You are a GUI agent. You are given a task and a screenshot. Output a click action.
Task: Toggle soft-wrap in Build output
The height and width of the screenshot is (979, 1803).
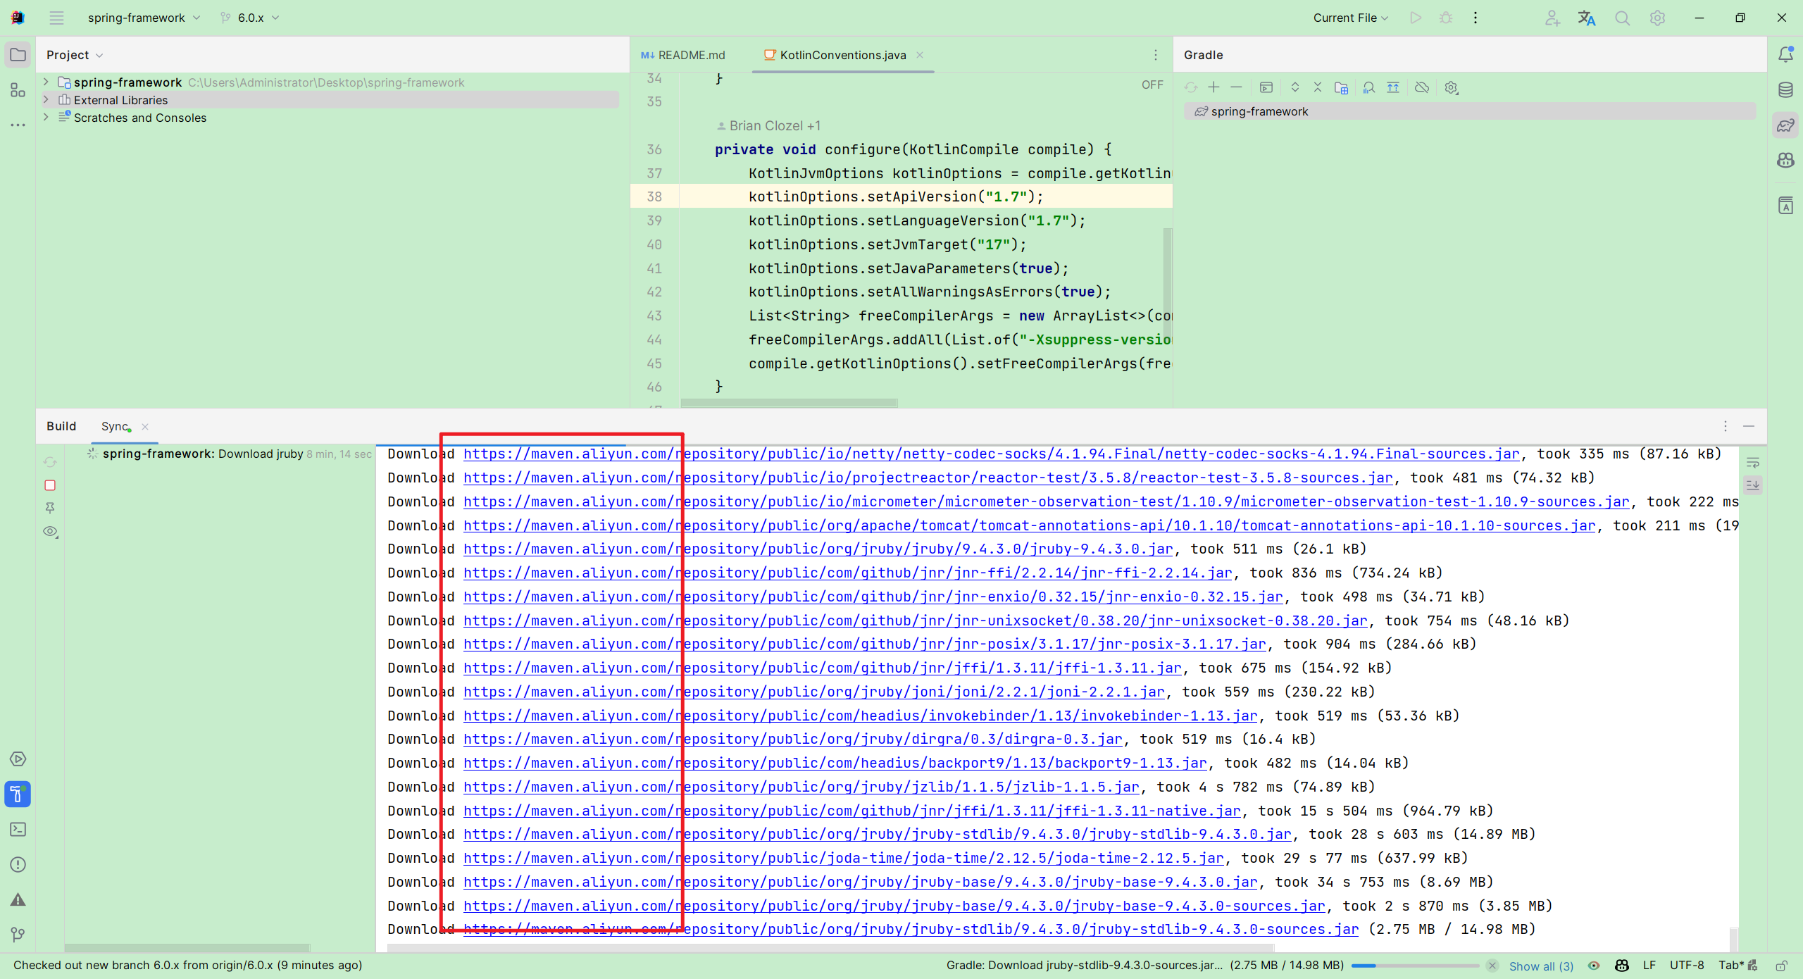(x=1753, y=463)
